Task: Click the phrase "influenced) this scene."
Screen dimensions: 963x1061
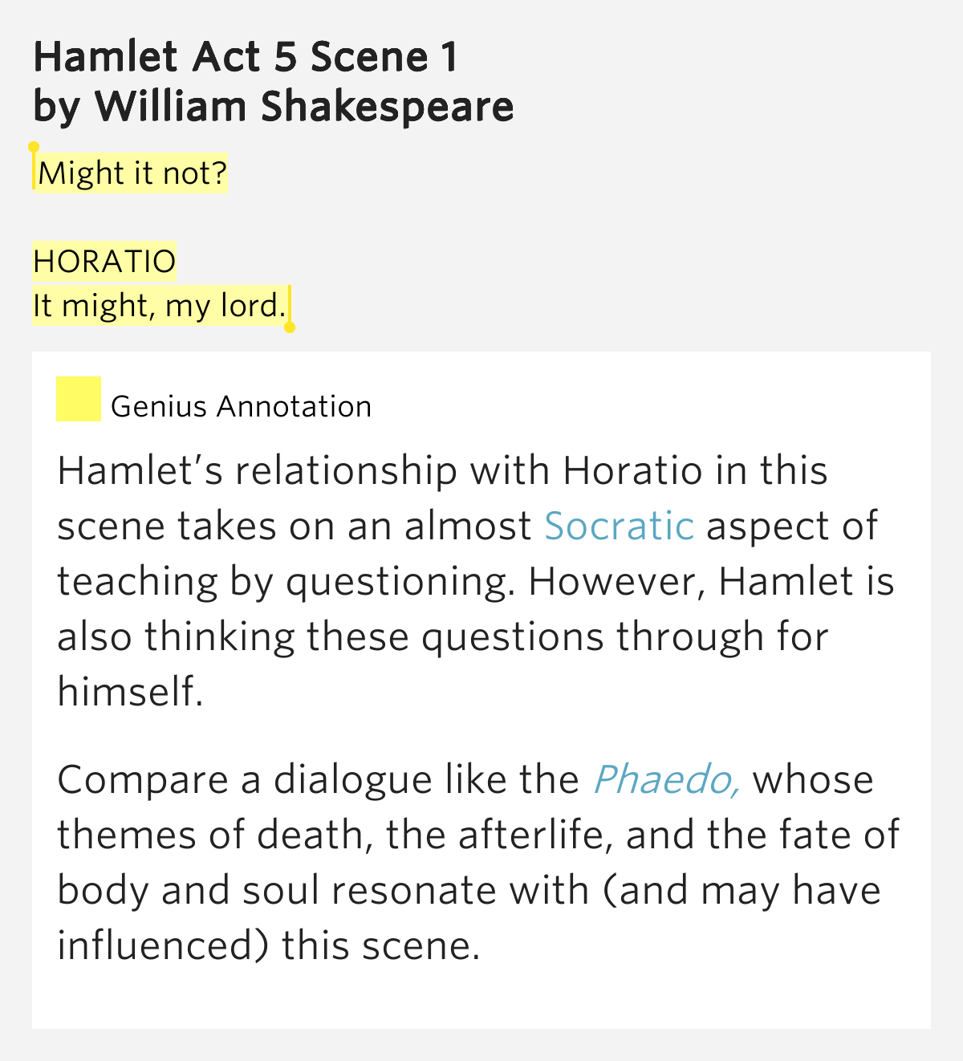Action: click(269, 946)
